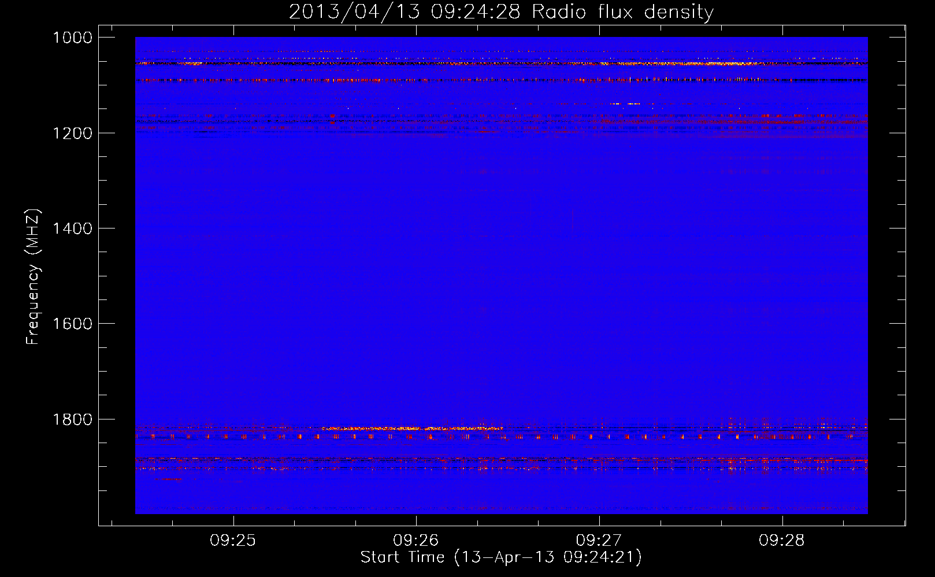Click the 1800 frequency tick label
The image size is (935, 577).
pyautogui.click(x=72, y=419)
